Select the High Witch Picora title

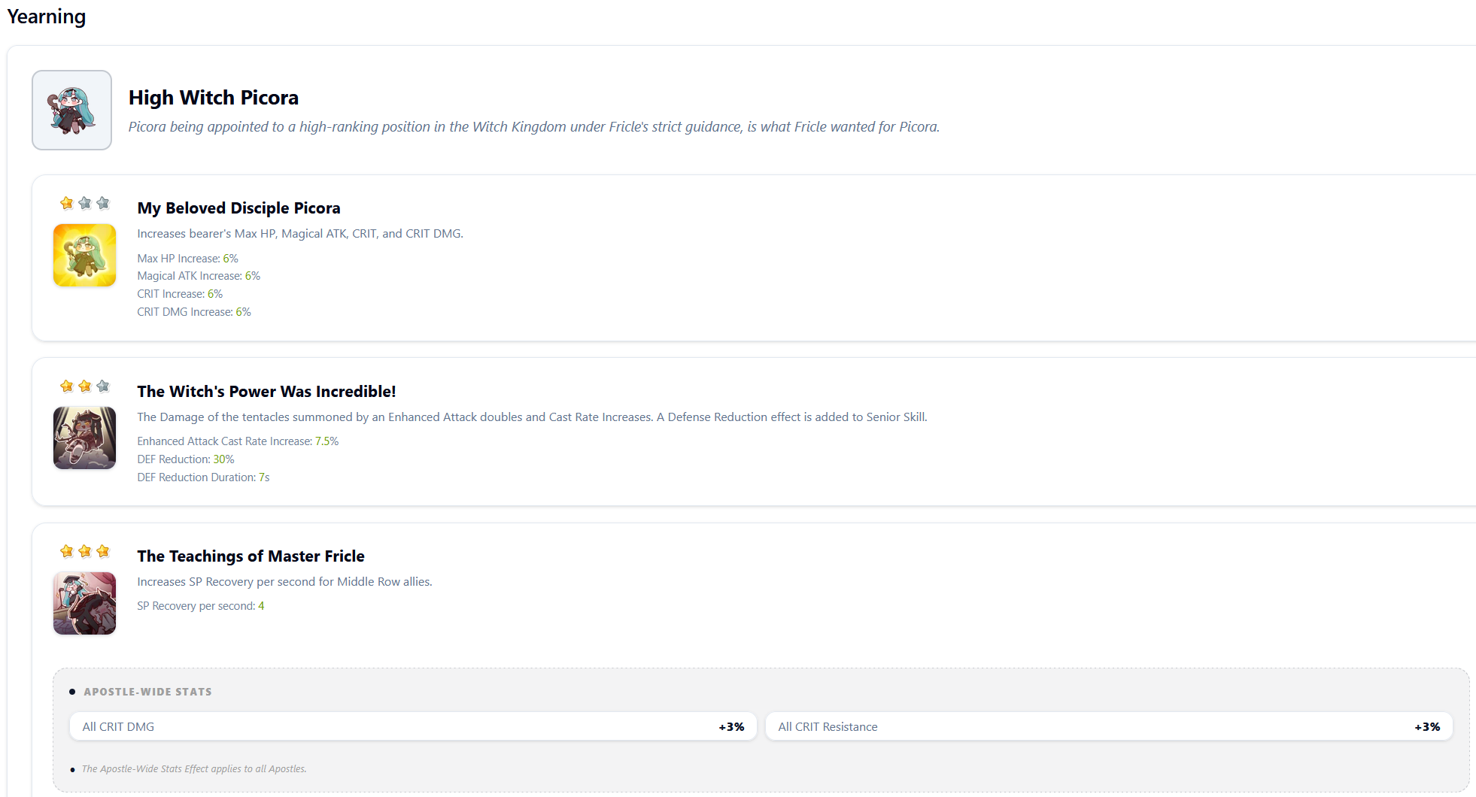(x=214, y=98)
